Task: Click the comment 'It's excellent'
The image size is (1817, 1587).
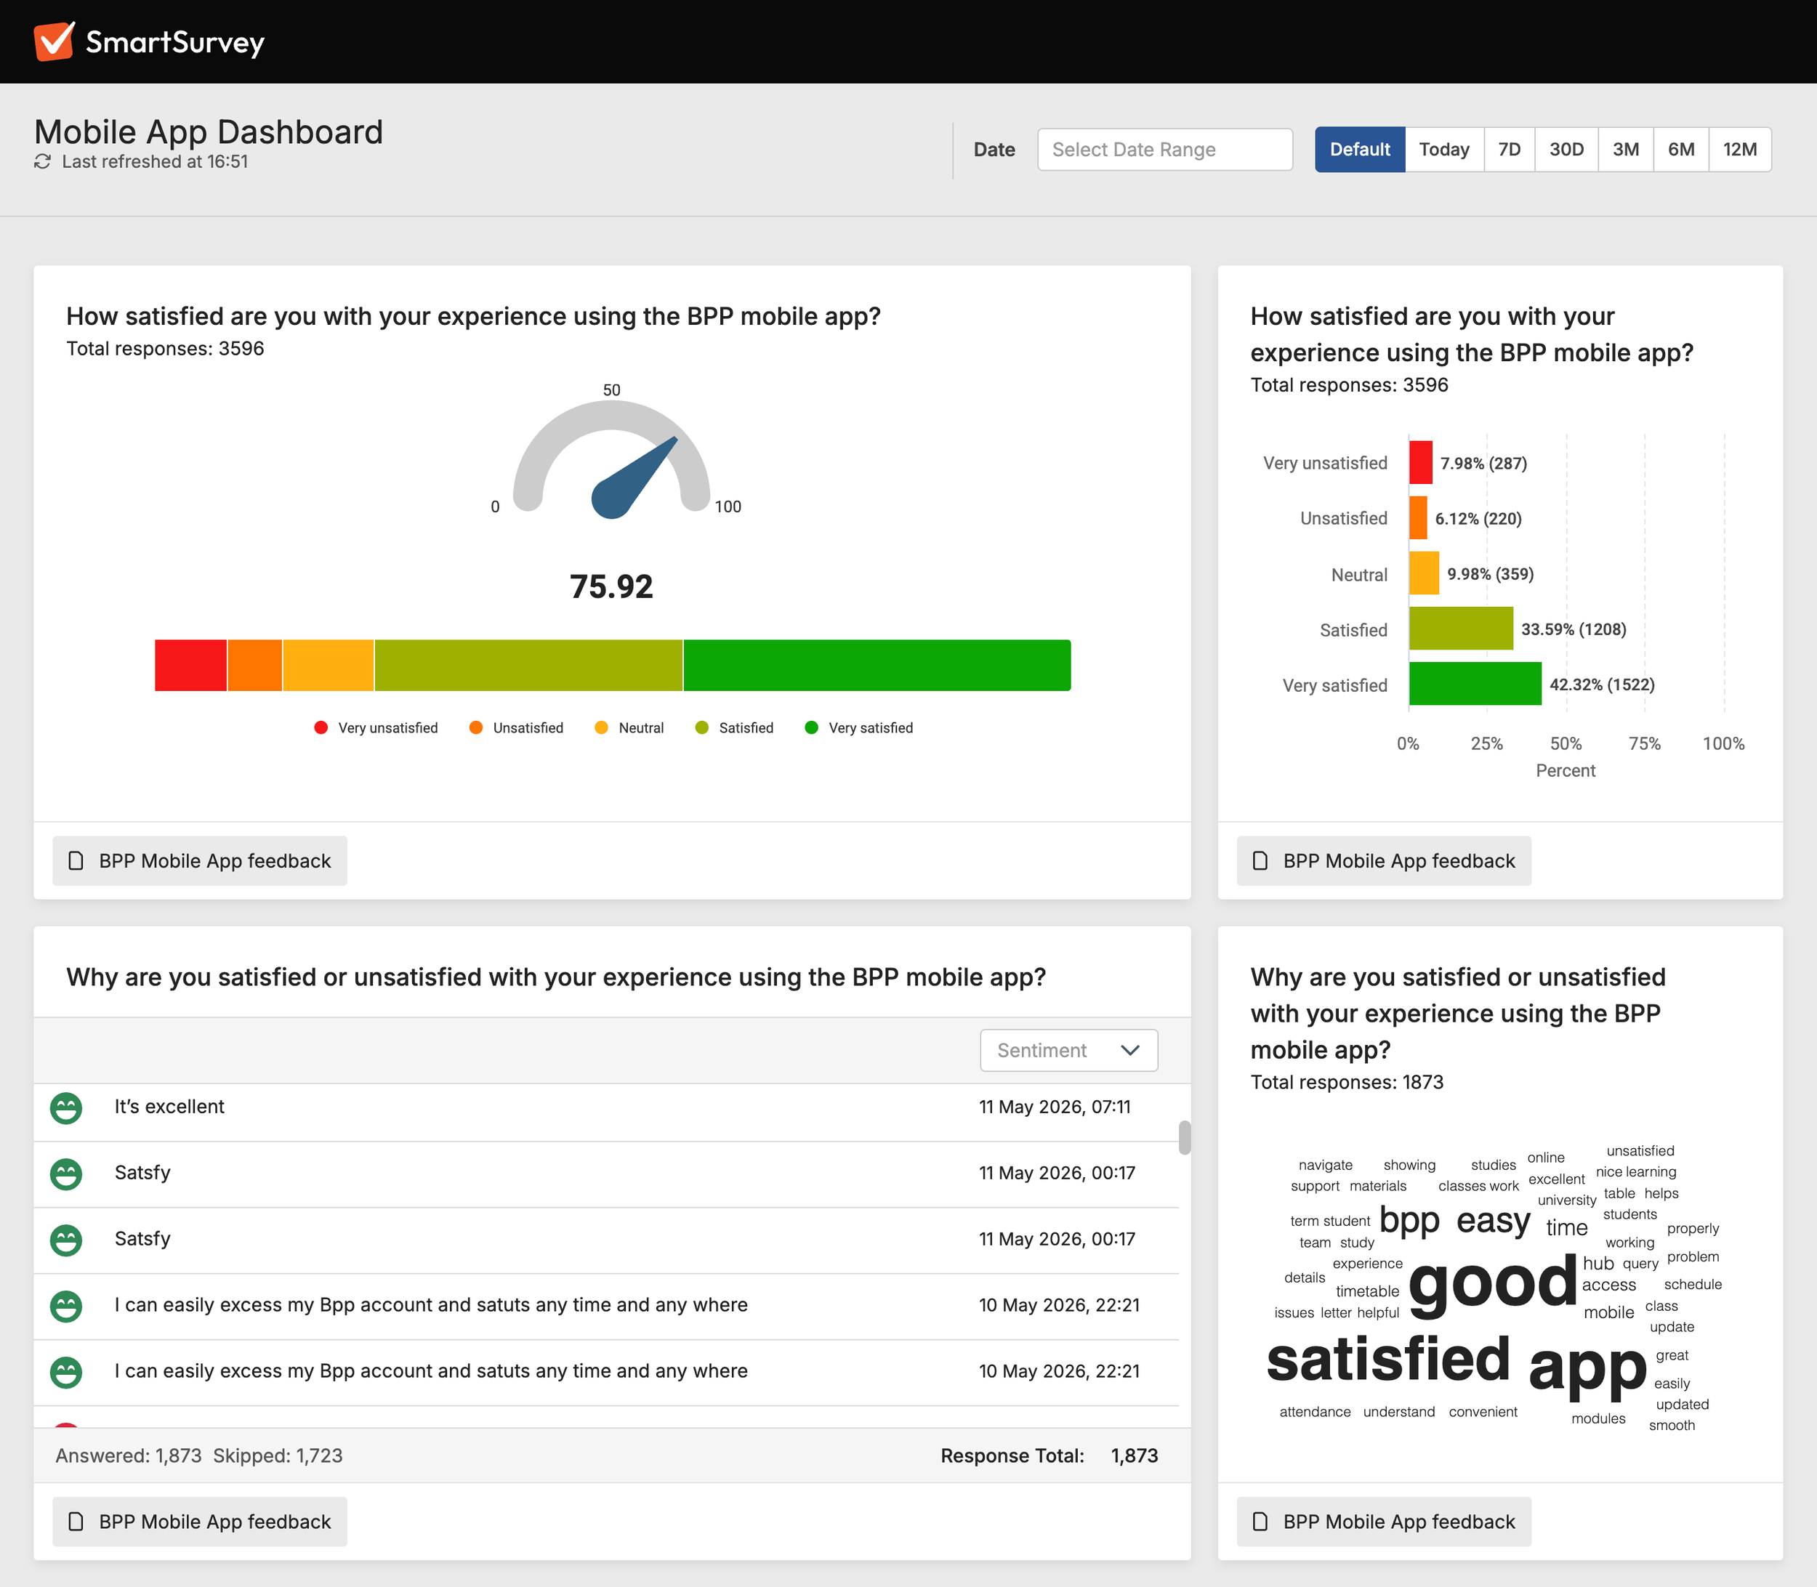Action: (x=169, y=1107)
